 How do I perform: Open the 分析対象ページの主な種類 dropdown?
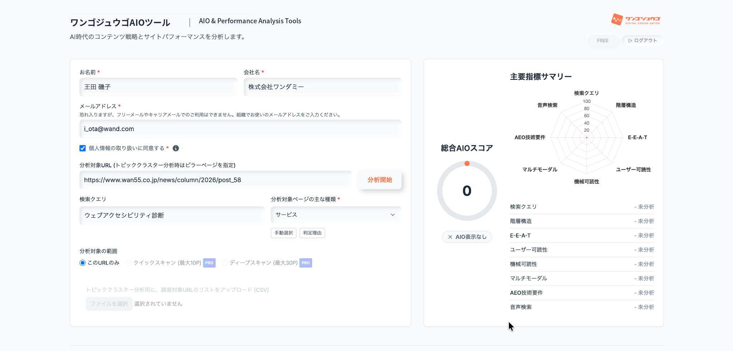[x=336, y=215]
